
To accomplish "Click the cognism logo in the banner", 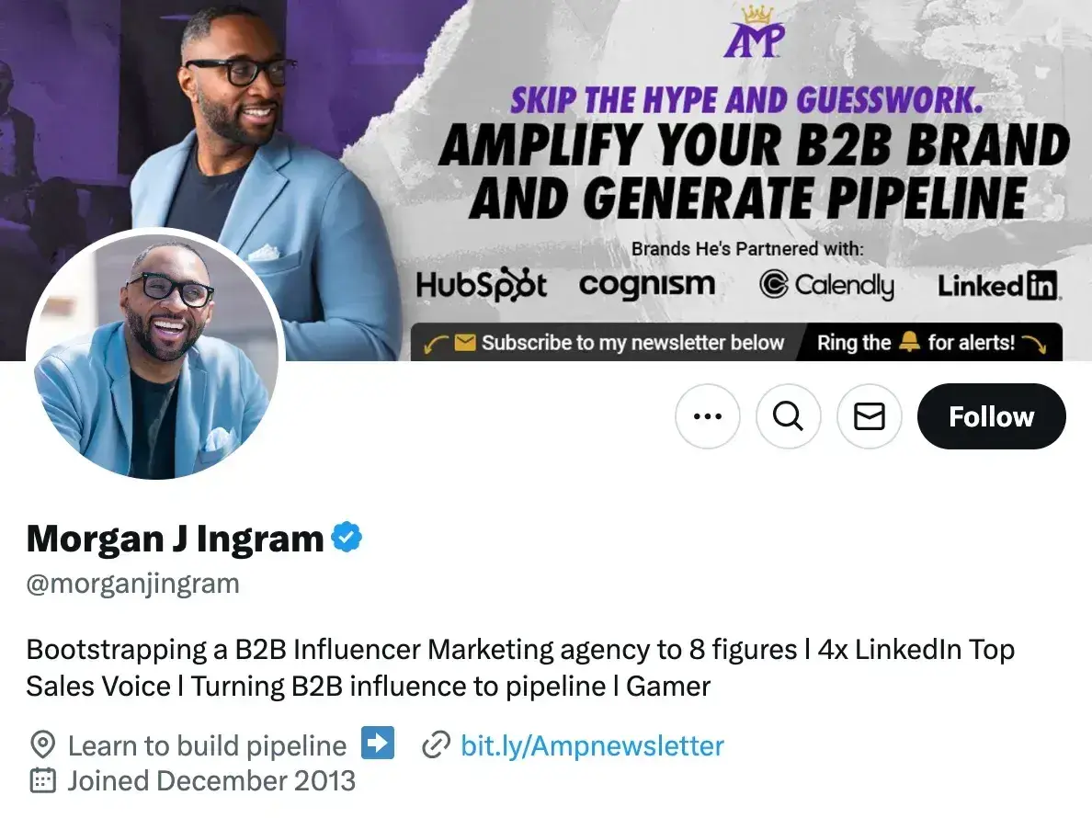I will pyautogui.click(x=648, y=285).
